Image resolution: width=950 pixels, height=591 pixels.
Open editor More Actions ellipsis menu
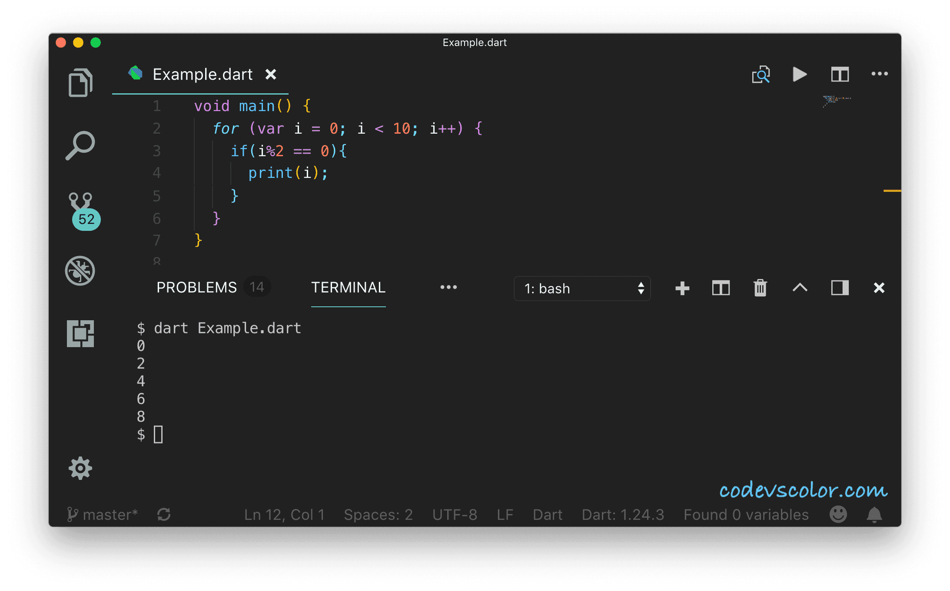(x=880, y=74)
